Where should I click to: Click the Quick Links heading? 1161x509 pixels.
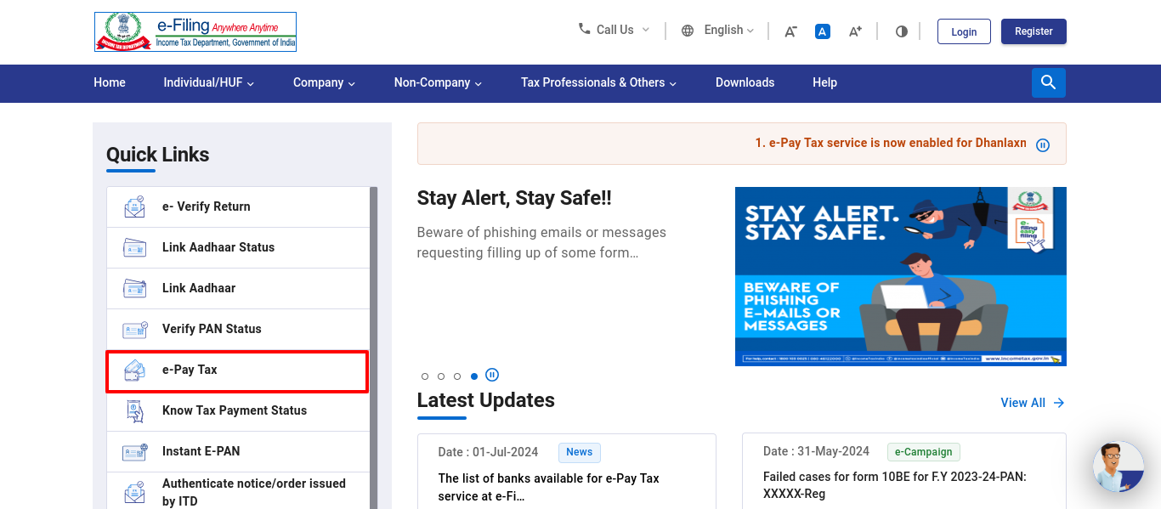click(x=157, y=155)
